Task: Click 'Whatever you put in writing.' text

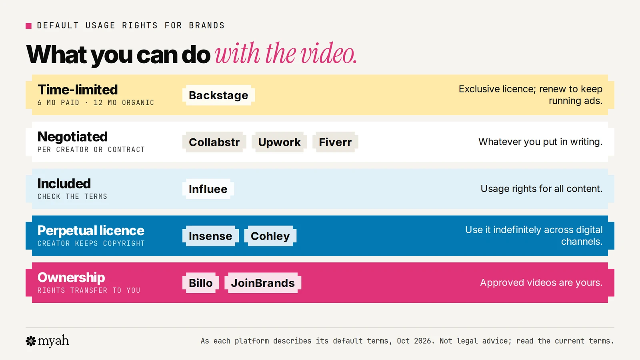Action: pyautogui.click(x=540, y=142)
